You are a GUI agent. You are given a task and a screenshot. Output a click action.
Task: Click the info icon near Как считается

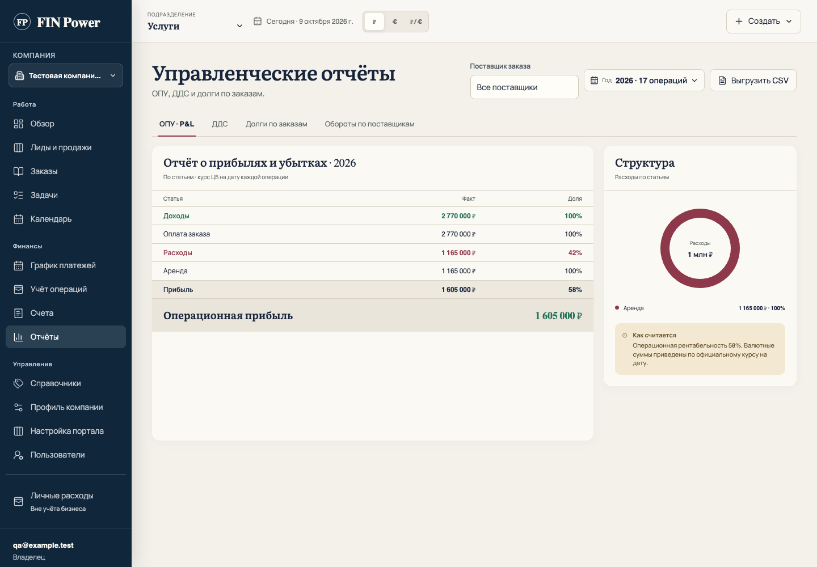click(625, 335)
